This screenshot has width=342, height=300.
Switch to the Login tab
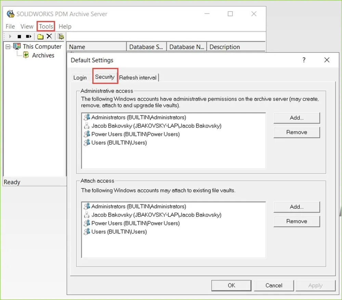coord(80,78)
